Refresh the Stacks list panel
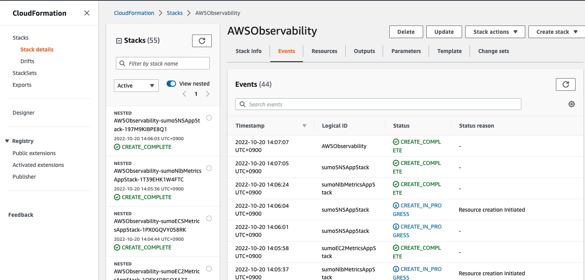This screenshot has width=585, height=280. coord(202,40)
